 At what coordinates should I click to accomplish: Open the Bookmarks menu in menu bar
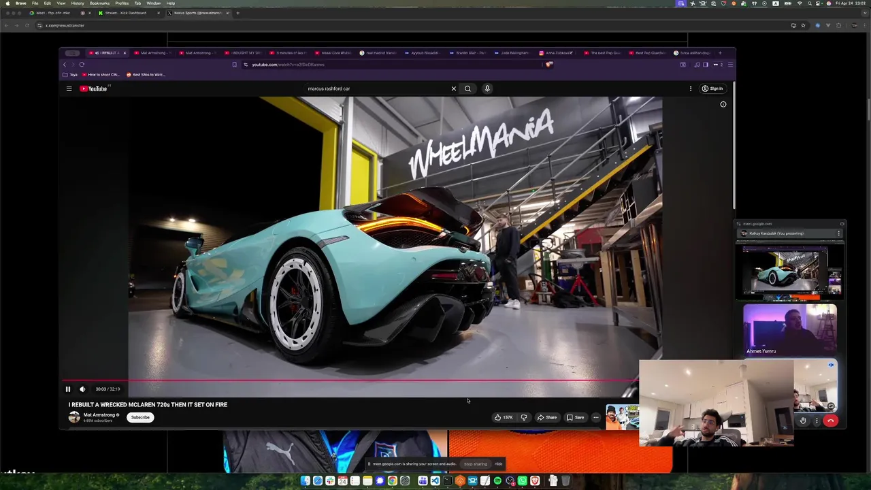coord(99,3)
